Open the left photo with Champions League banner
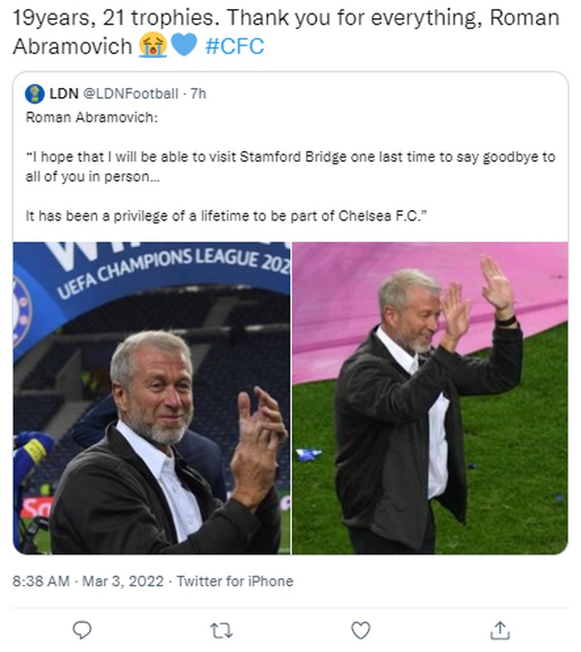 [152, 398]
